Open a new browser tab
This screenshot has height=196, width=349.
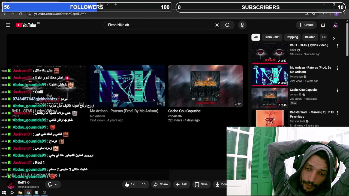click(116, 4)
